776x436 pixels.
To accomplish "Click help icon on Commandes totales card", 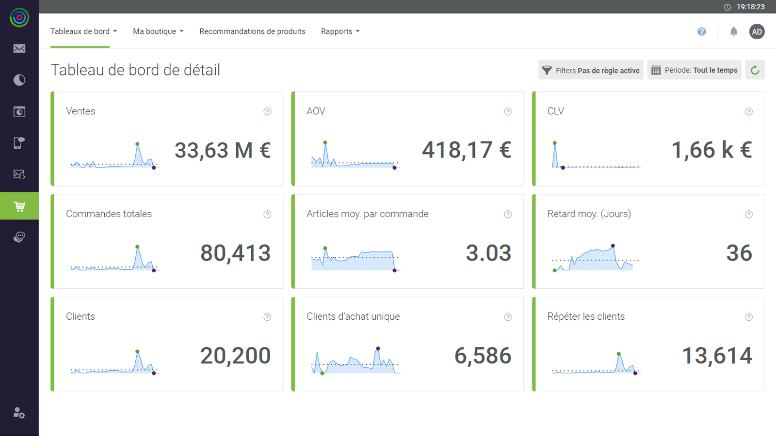I will coord(267,214).
